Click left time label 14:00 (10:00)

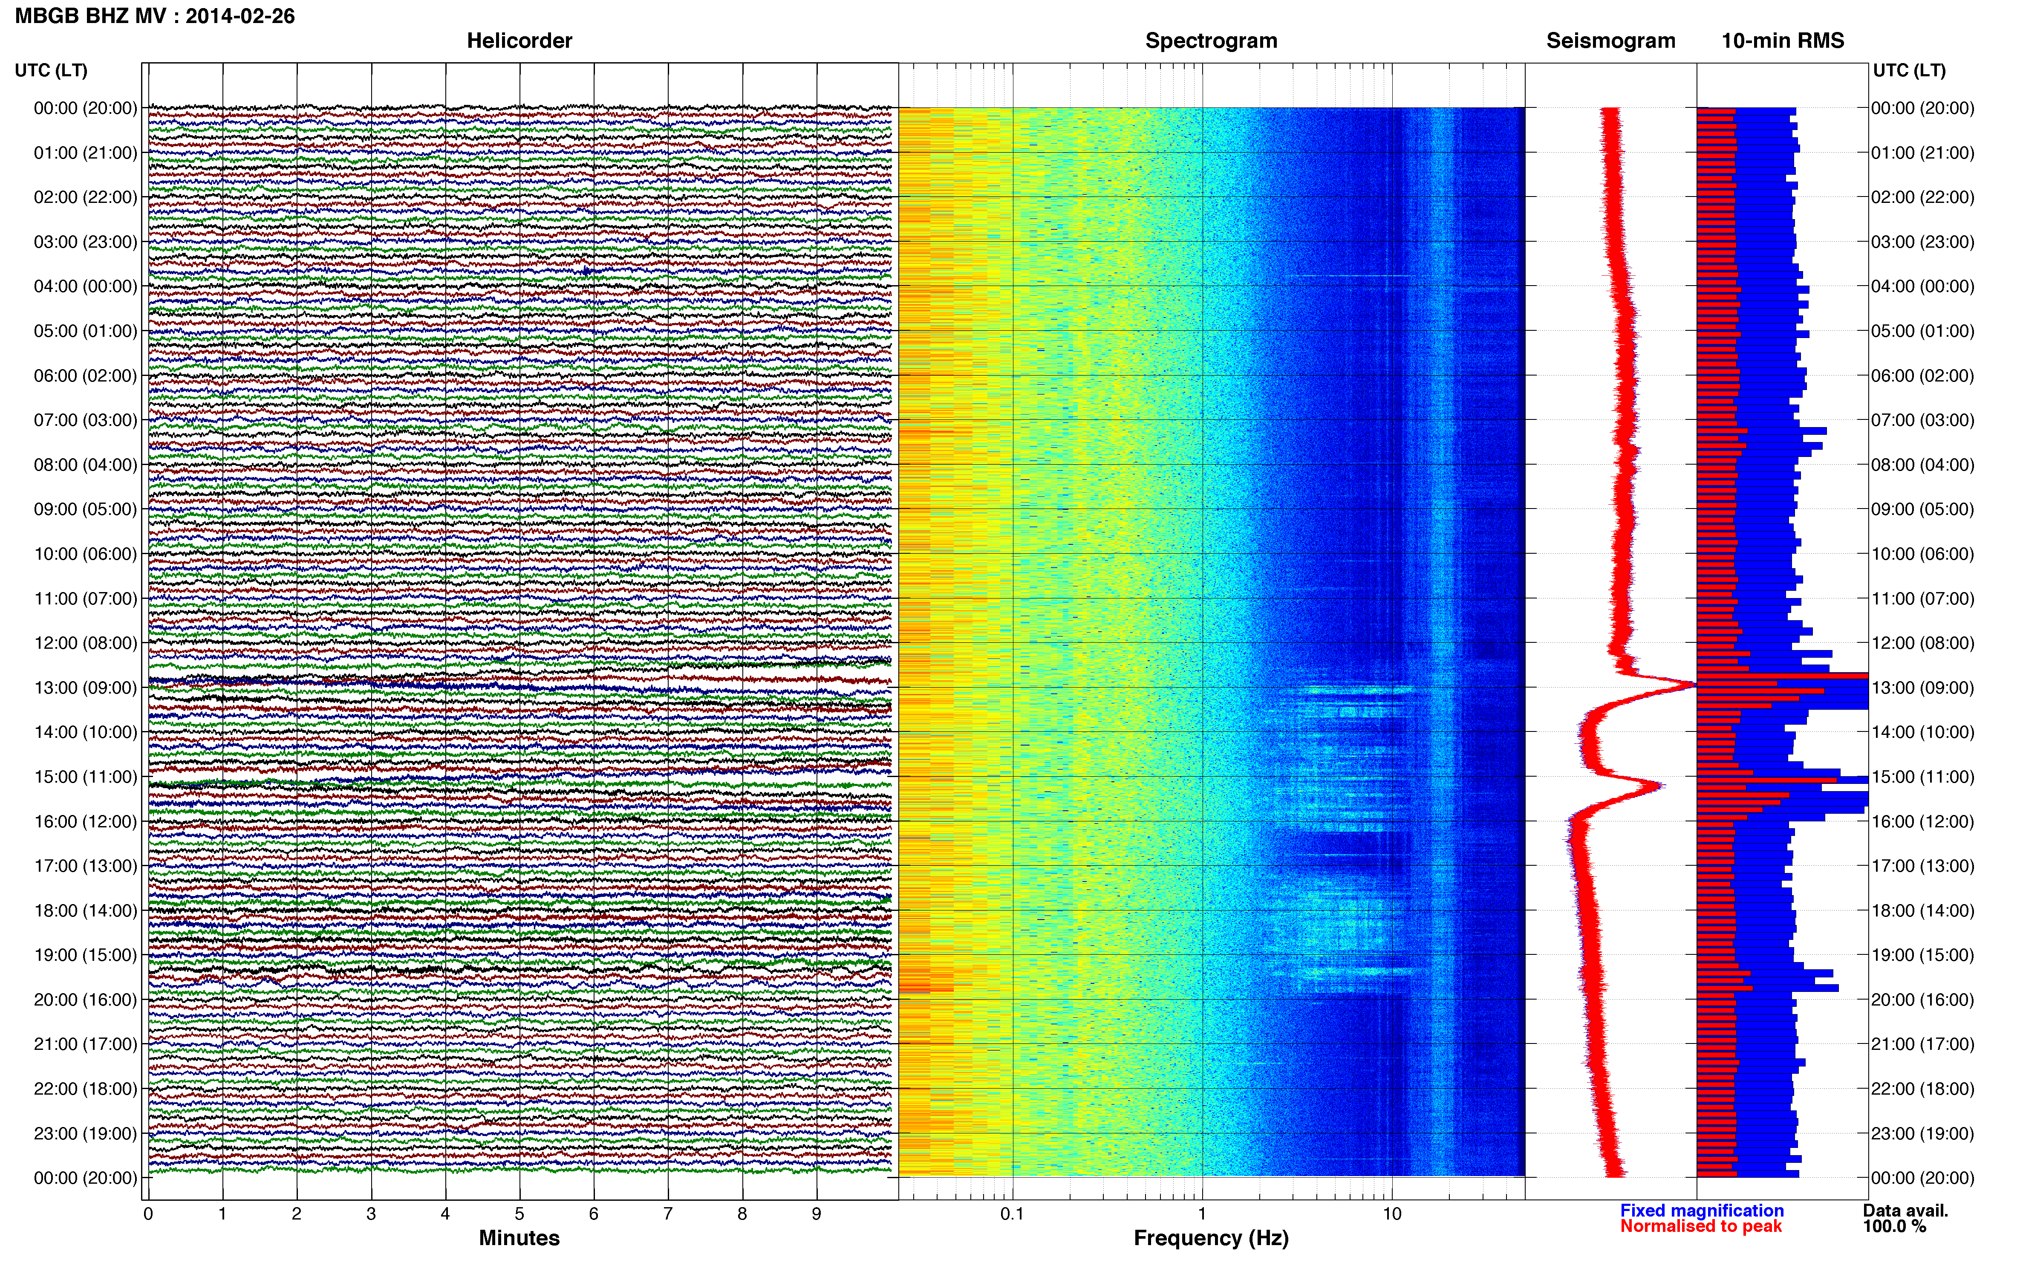(x=85, y=733)
